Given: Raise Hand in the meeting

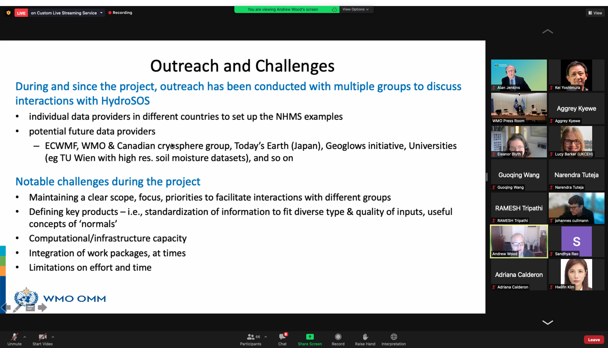Looking at the screenshot, I should pos(365,339).
